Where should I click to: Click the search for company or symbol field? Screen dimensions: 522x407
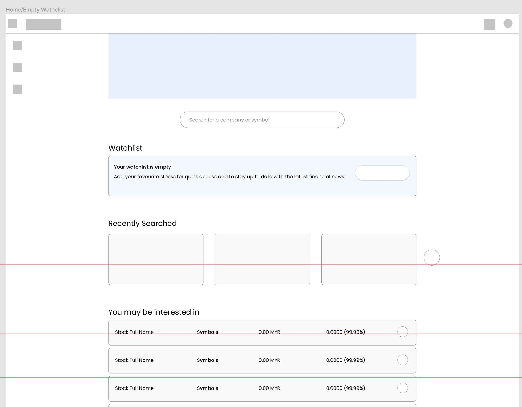coord(262,120)
